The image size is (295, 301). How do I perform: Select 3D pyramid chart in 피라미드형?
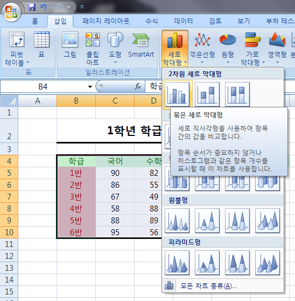268,263
